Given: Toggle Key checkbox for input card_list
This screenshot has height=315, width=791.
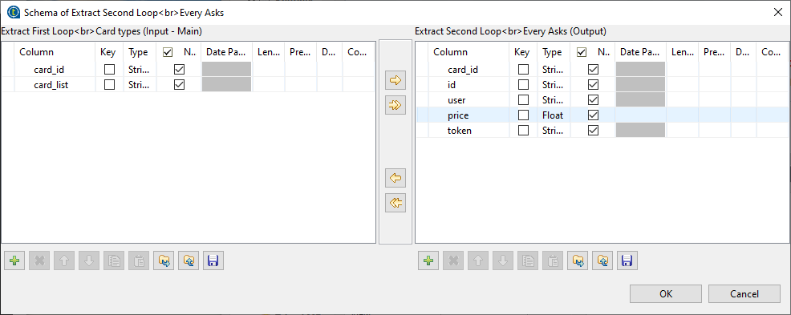Looking at the screenshot, I should 109,85.
